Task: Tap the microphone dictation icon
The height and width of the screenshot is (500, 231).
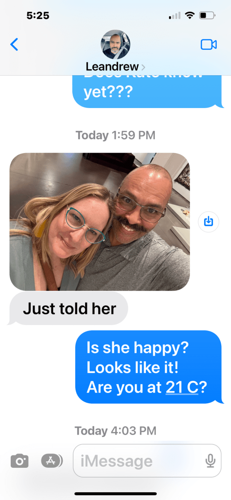Action: click(x=210, y=461)
